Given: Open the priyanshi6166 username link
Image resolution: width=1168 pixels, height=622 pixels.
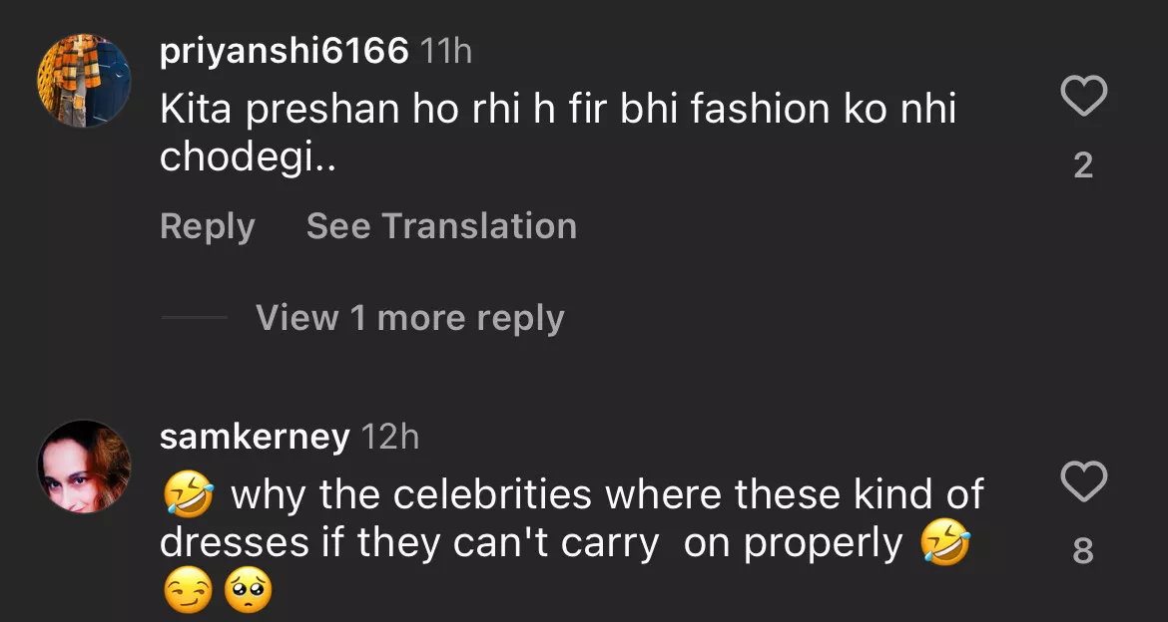Looking at the screenshot, I should pyautogui.click(x=285, y=51).
